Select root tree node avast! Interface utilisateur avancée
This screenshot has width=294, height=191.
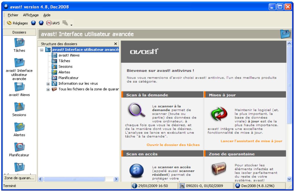(x=85, y=50)
